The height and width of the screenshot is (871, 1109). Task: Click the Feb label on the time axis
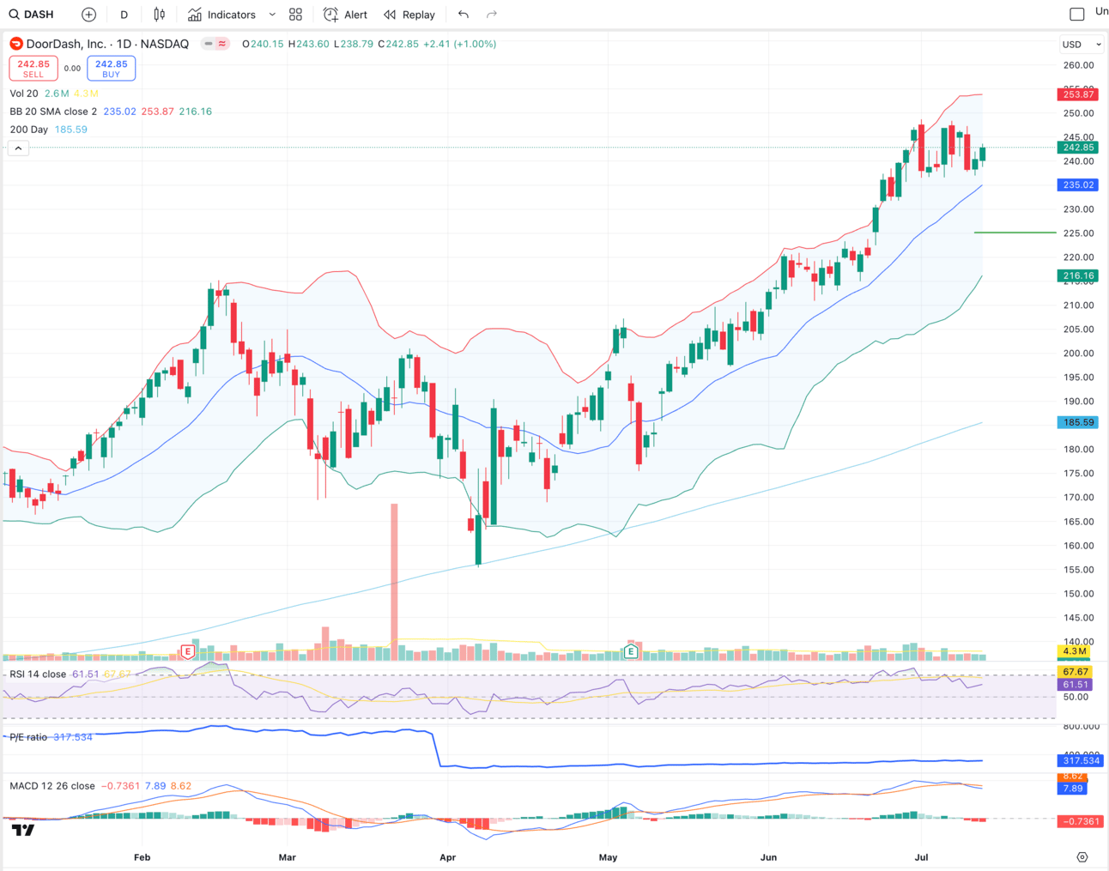[x=142, y=857]
